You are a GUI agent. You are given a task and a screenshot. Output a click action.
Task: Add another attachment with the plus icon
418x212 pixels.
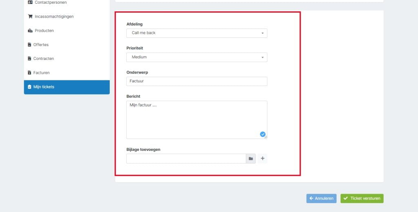click(x=262, y=159)
